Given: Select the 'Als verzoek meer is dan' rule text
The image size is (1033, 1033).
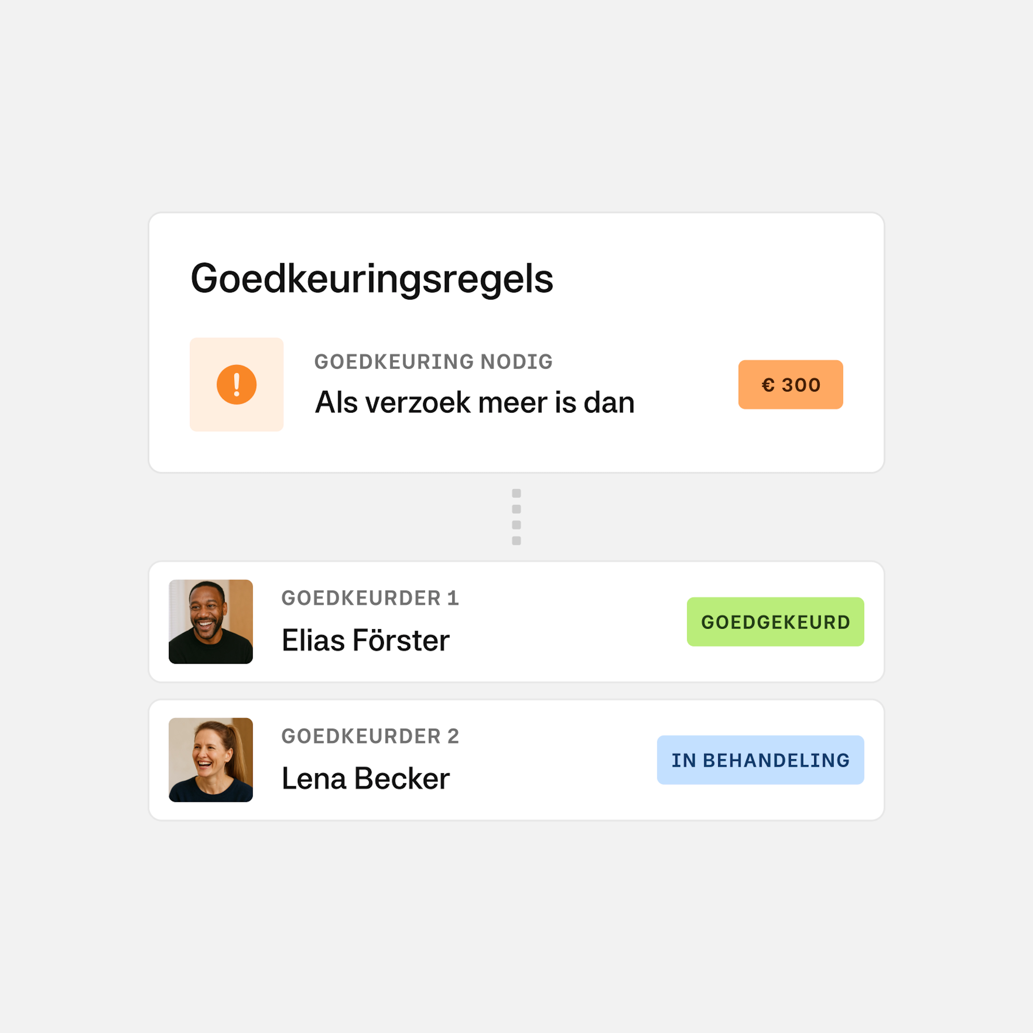Looking at the screenshot, I should click(x=475, y=403).
